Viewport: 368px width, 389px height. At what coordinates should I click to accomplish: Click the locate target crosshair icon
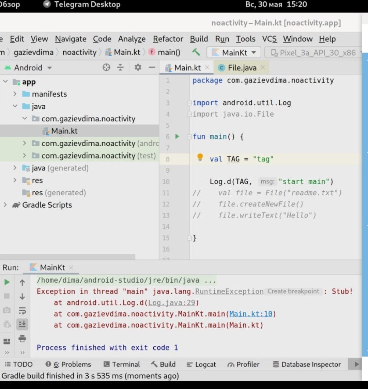click(106, 68)
